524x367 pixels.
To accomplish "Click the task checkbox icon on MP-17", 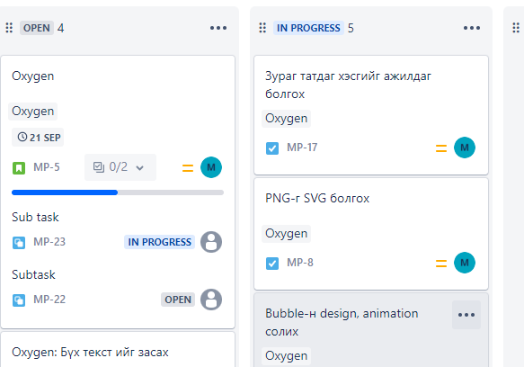I will click(272, 148).
